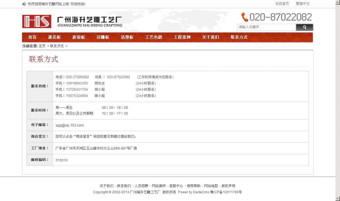Viewport: 340px width, 201px height.
Task: Click the agg@vip.163.com email address
Action: coord(70,125)
